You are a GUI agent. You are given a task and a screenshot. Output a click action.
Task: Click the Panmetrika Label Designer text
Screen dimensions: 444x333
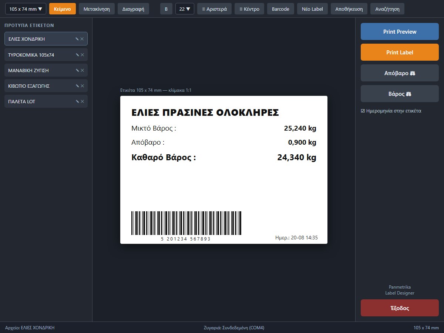(x=400, y=290)
